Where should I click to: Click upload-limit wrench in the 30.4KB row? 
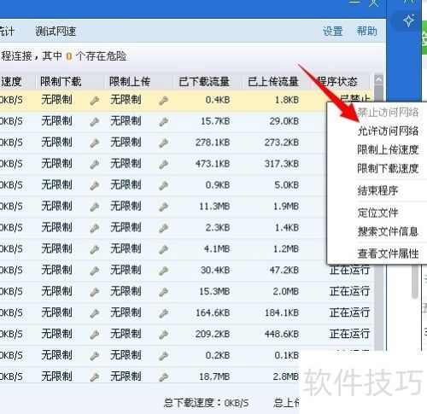(x=163, y=271)
